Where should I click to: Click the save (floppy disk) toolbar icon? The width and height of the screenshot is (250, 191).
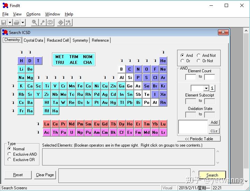(x=4, y=23)
